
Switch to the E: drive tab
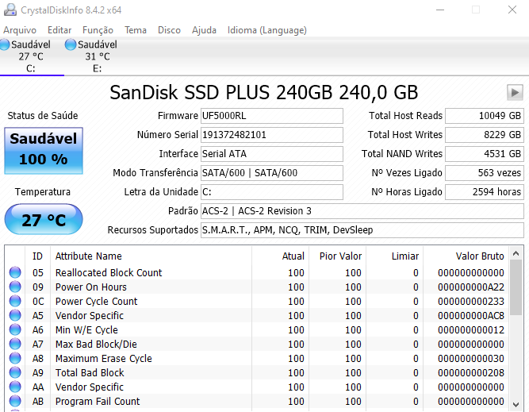click(97, 56)
